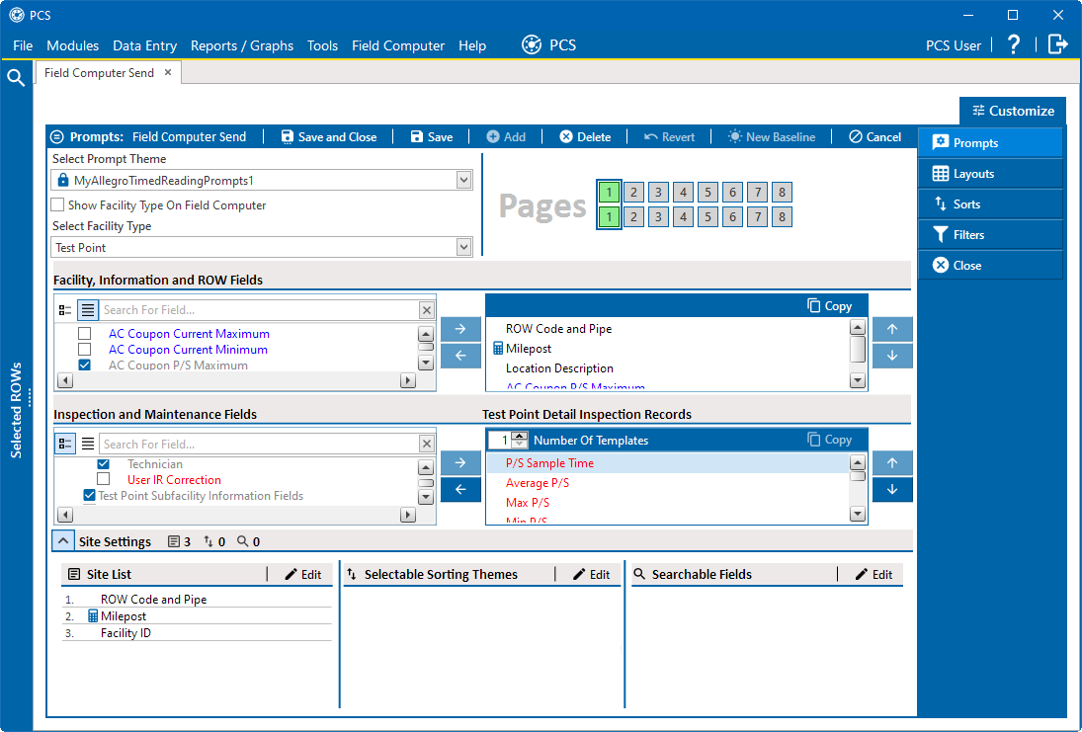The height and width of the screenshot is (732, 1082).
Task: Check AC Coupon Current Maximum
Action: pos(84,333)
